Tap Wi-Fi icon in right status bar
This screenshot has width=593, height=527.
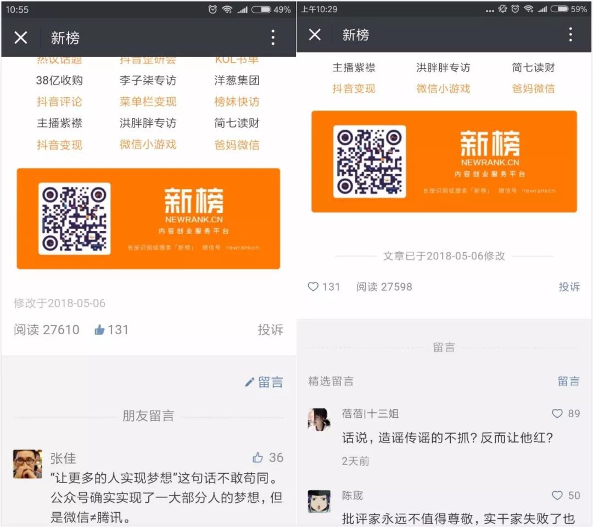pyautogui.click(x=528, y=9)
